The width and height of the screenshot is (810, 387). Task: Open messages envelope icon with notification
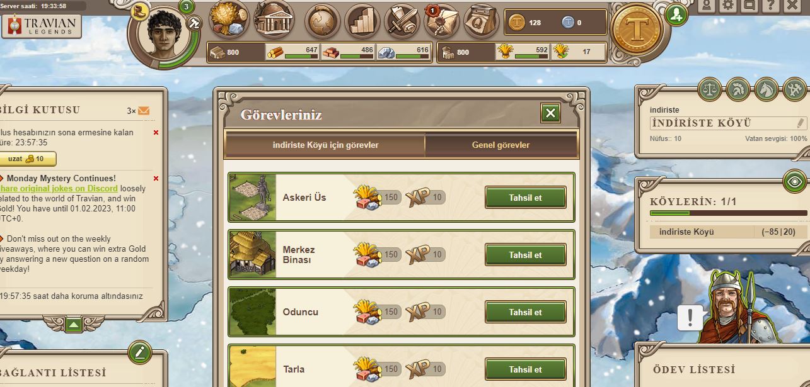[x=442, y=21]
